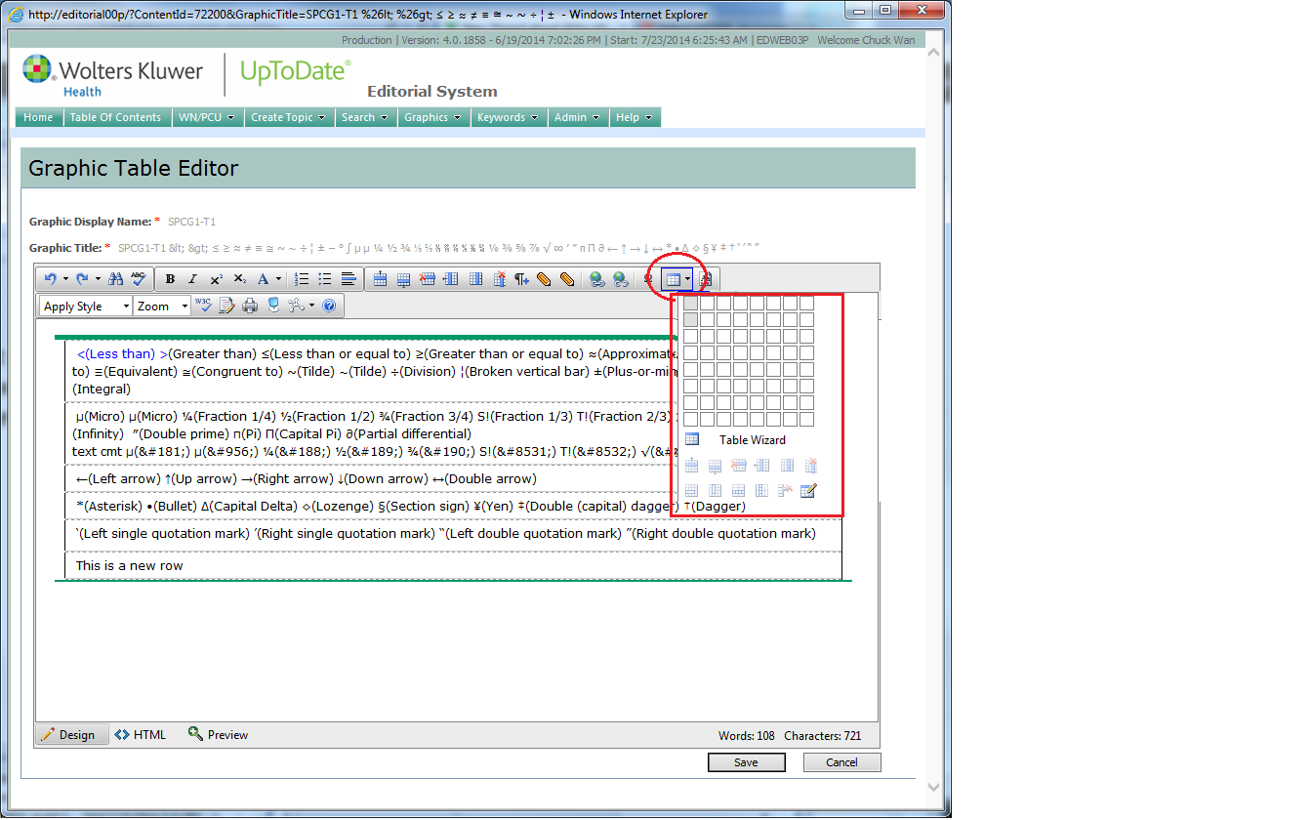This screenshot has width=1312, height=820.
Task: Expand the Insert Table dropdown arrow
Action: click(687, 280)
